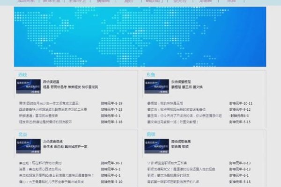Click the tag line under the 北伯侯 title
Screen dimensions: 281x187
(x=65, y=147)
